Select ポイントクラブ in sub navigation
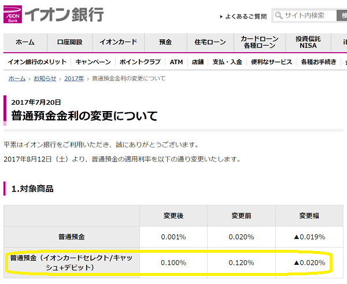 pos(140,62)
